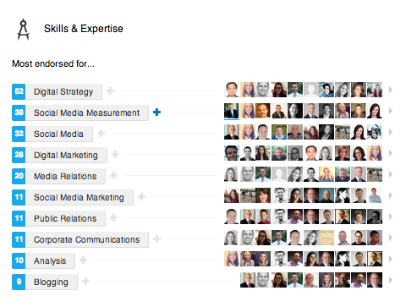The image size is (406, 307).
Task: Click the plus icon beside Digital Strategy
Action: pos(110,91)
